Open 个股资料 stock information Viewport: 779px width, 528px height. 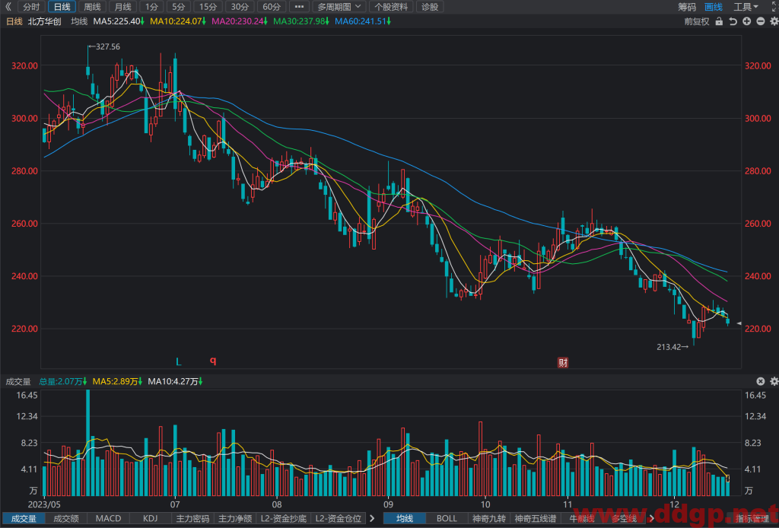(x=391, y=6)
